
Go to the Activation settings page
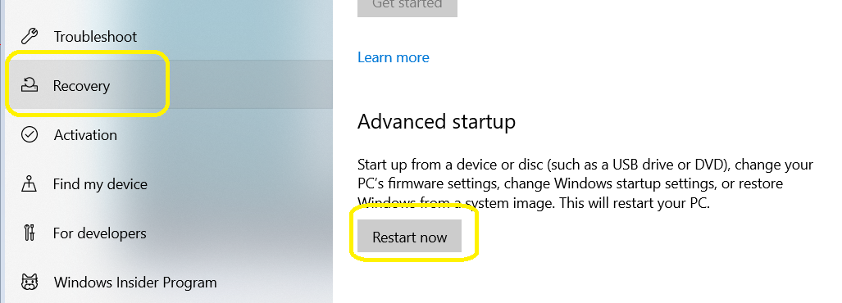click(166, 134)
